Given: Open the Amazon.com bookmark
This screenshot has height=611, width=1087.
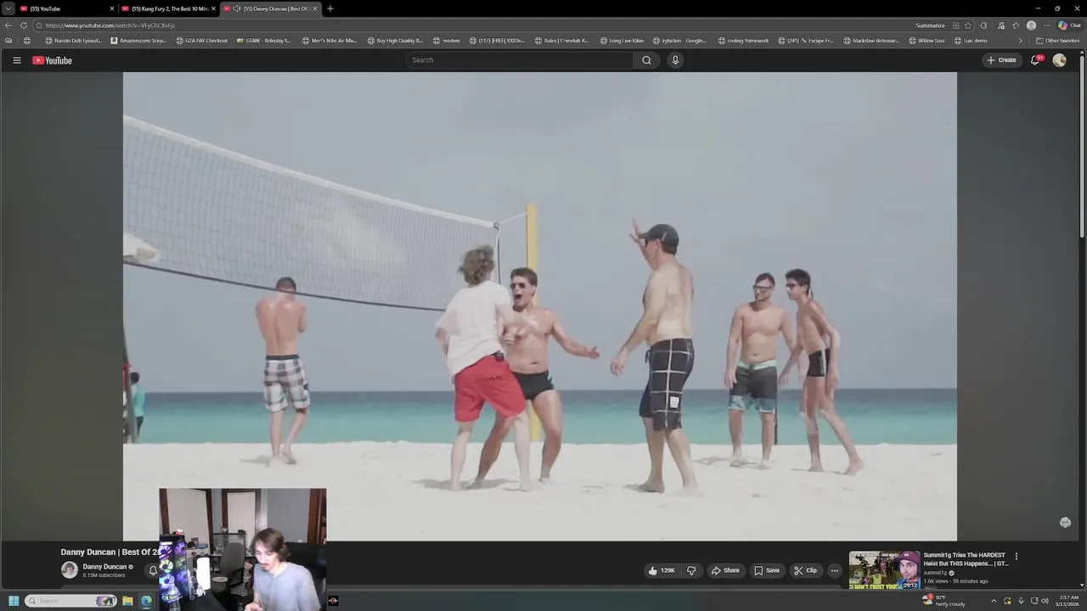Looking at the screenshot, I should [x=138, y=41].
